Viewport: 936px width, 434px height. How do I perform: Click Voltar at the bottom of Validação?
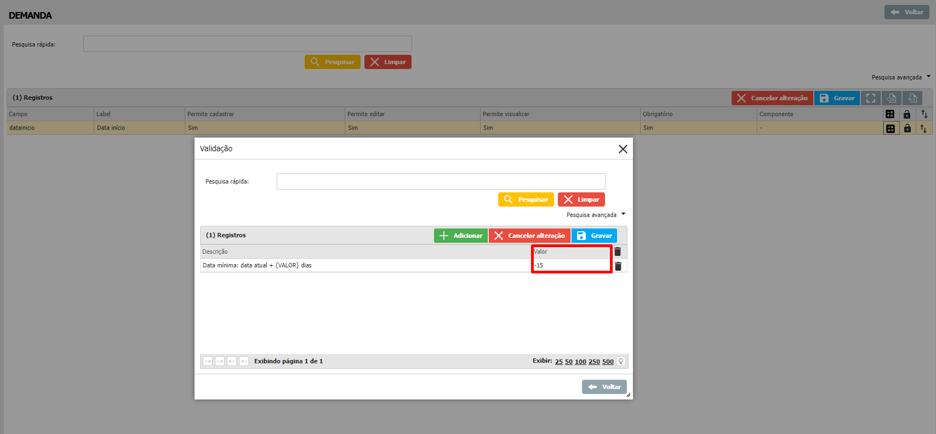pos(604,387)
